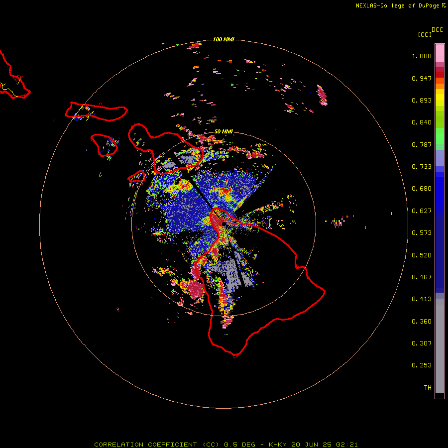This screenshot has width=448, height=448.
Task: Click the NEXLAB-College of DuPage watermark text
Action: point(400,5)
